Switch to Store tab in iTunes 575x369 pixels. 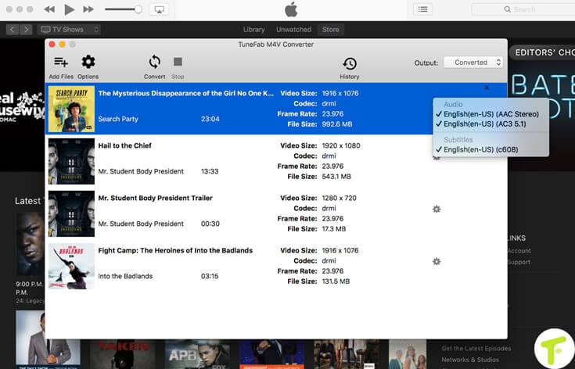[330, 29]
